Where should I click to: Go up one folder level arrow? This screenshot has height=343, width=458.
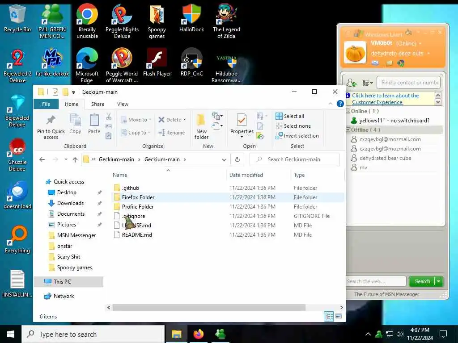75,159
